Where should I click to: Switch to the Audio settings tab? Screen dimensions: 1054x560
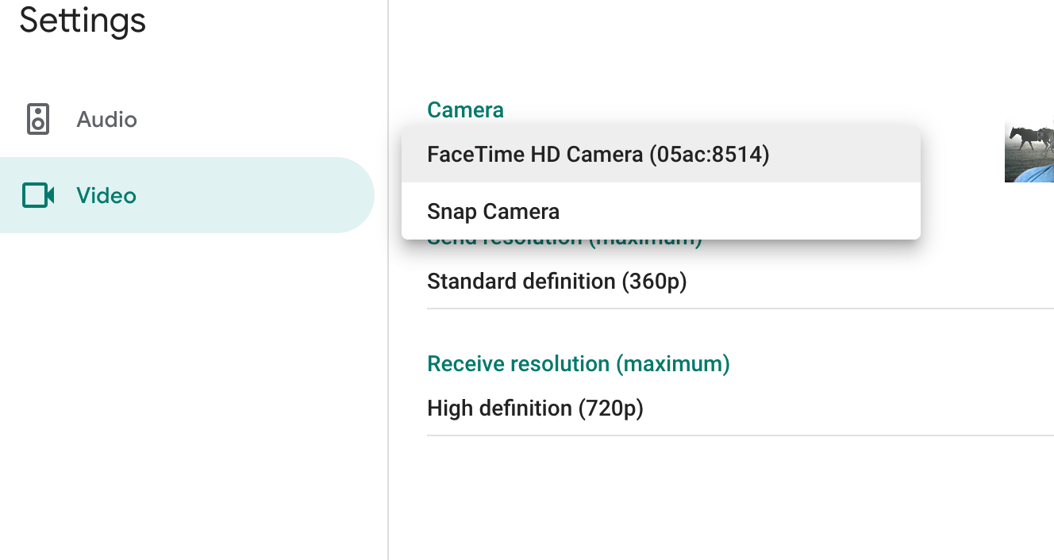[106, 120]
